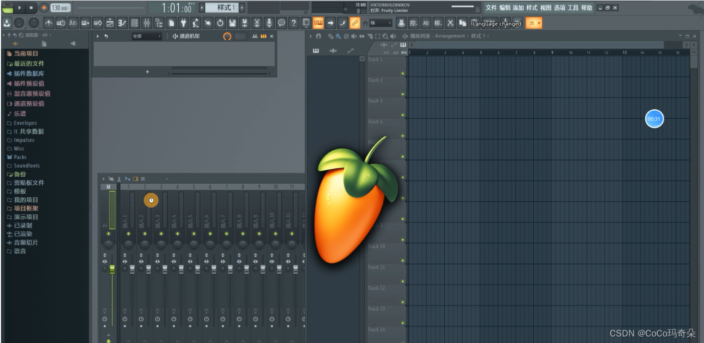Expand the 演示项目 browser folder
704x343 pixels.
23,217
